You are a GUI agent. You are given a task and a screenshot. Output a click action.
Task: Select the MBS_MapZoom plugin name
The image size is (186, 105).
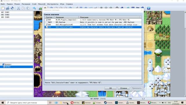60,22
